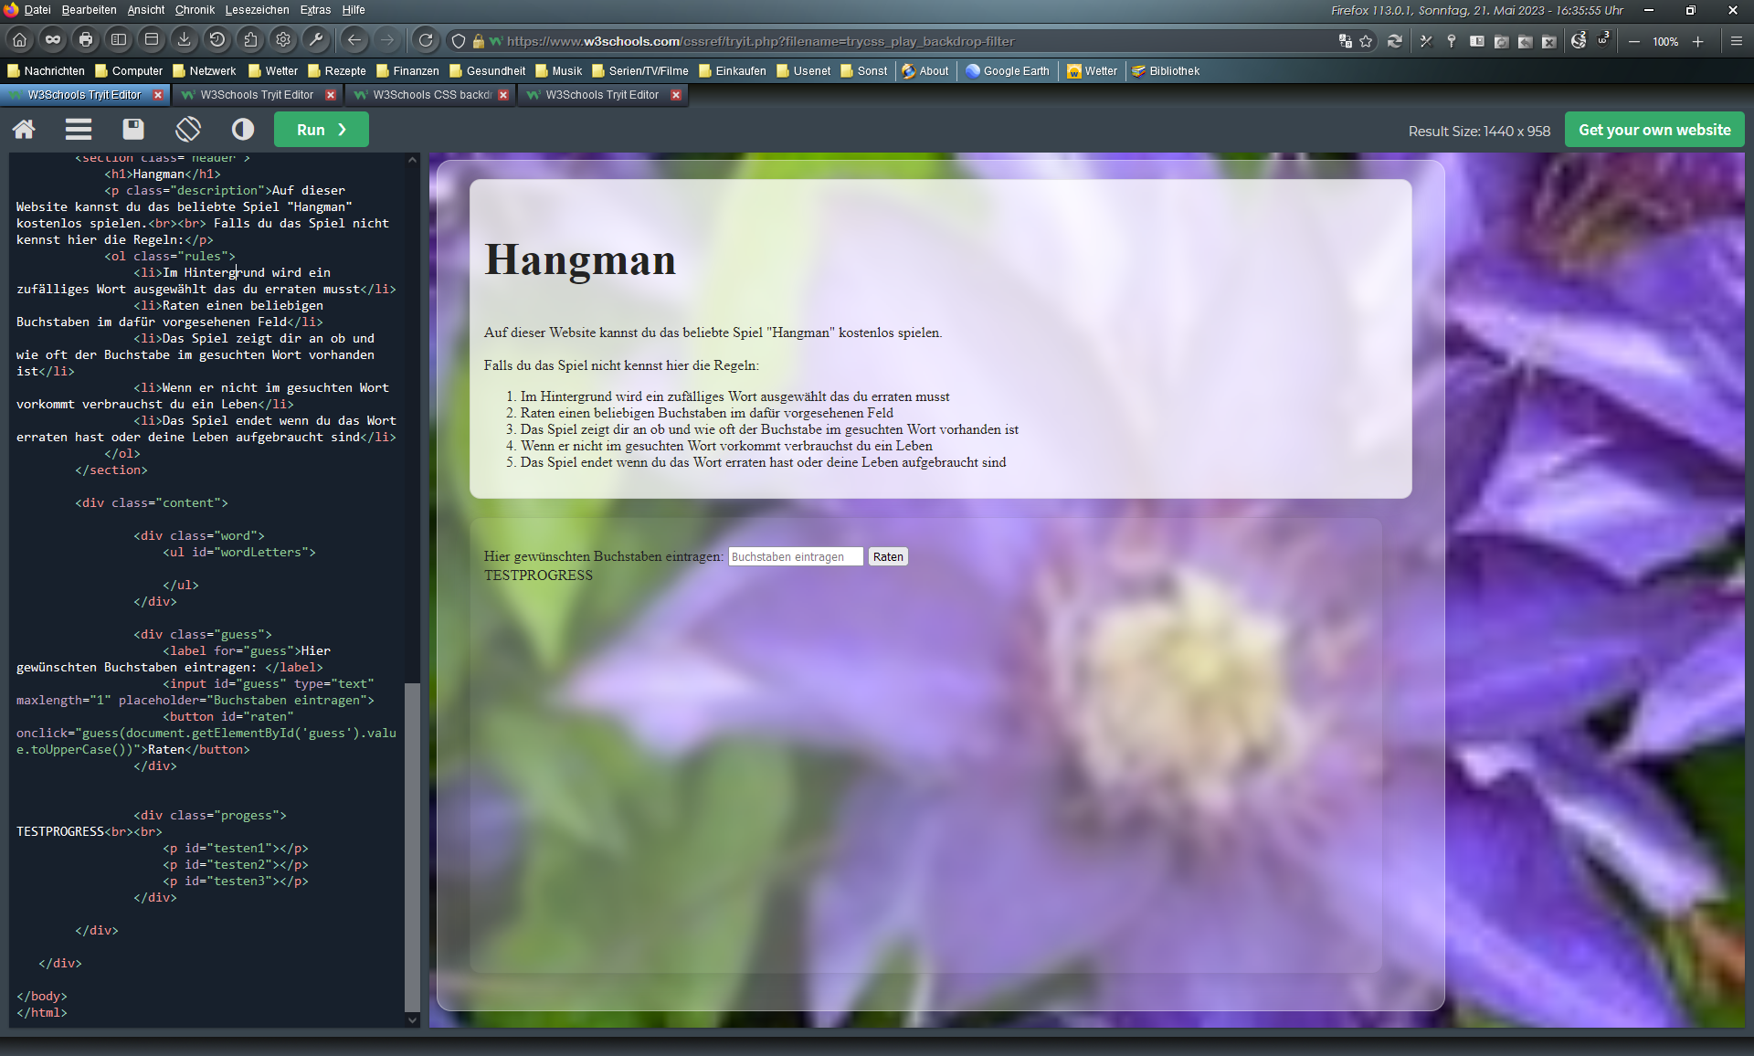
Task: Toggle dark mode contrast icon
Action: coord(243,130)
